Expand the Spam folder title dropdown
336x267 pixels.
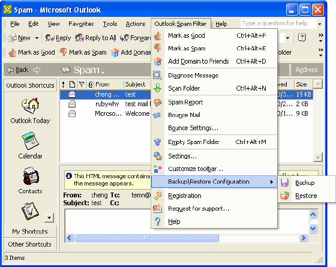pos(103,73)
